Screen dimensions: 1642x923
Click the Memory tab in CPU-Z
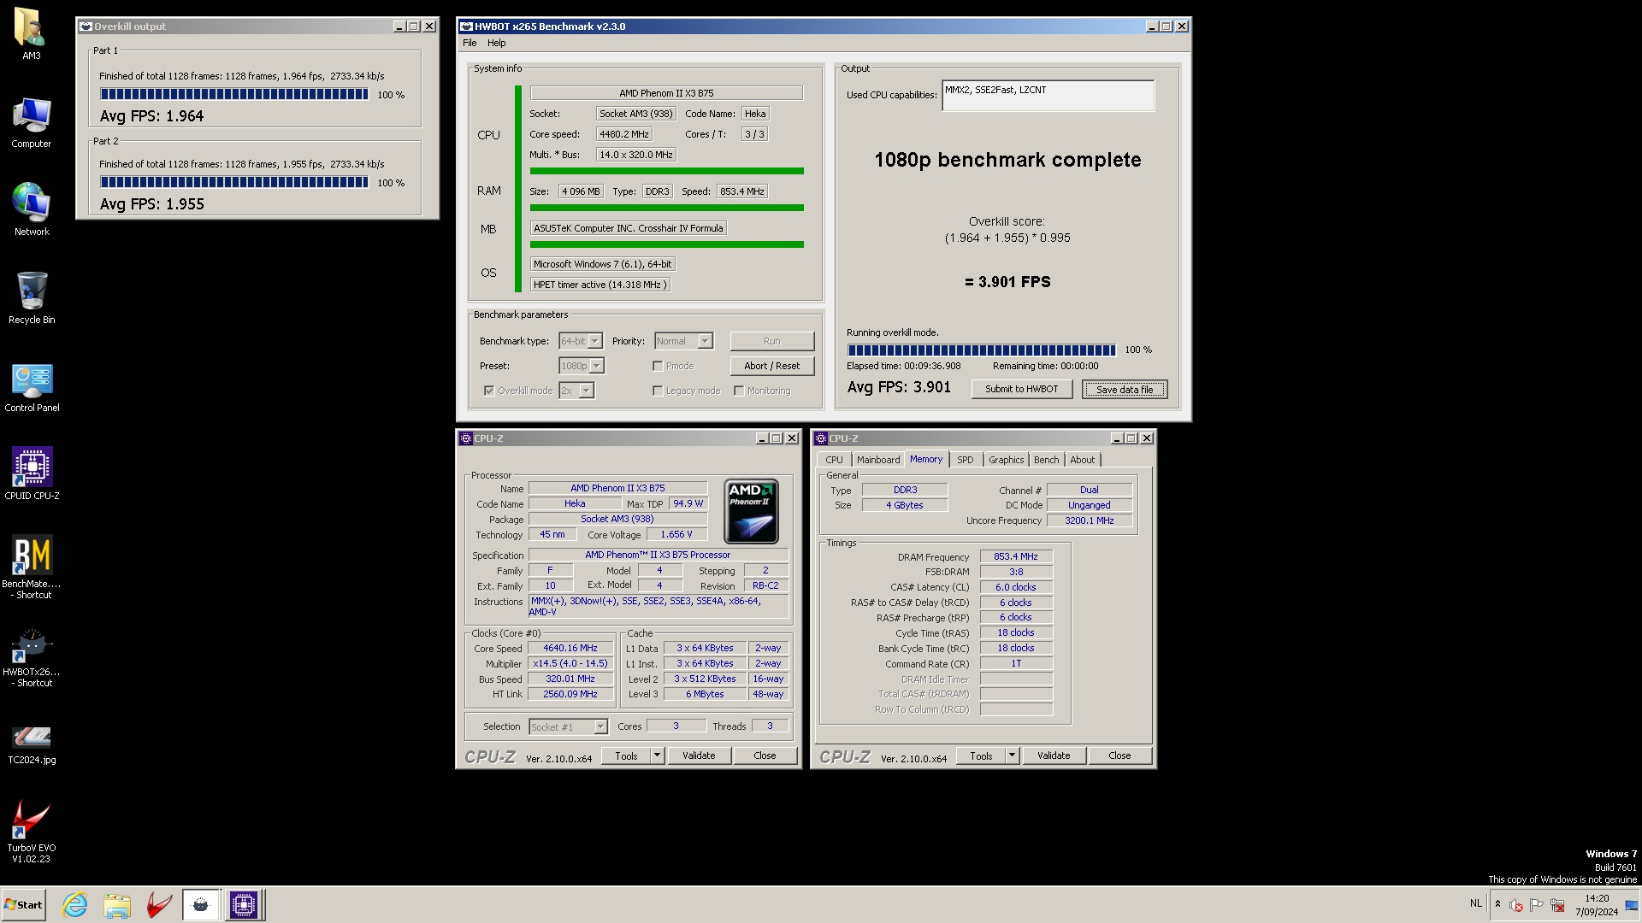(926, 459)
